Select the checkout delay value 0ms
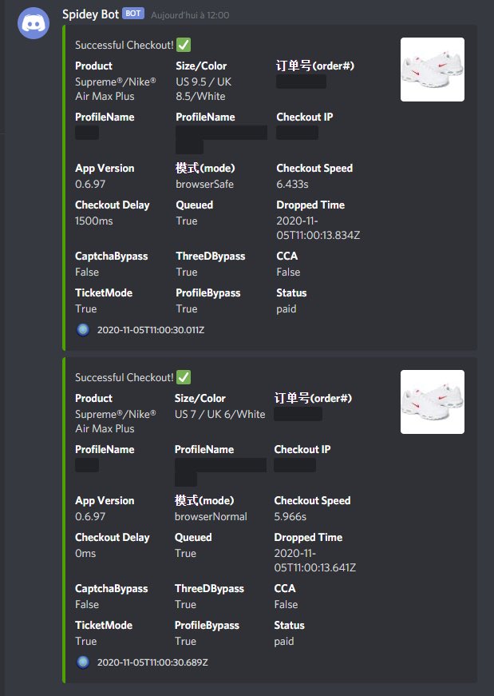Viewport: 494px width, 696px height. pos(85,553)
